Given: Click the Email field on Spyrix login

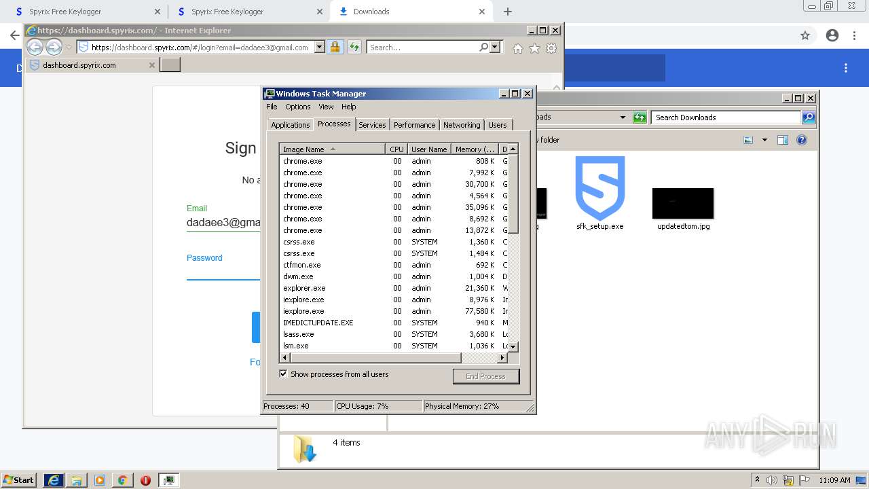Looking at the screenshot, I should click(223, 222).
